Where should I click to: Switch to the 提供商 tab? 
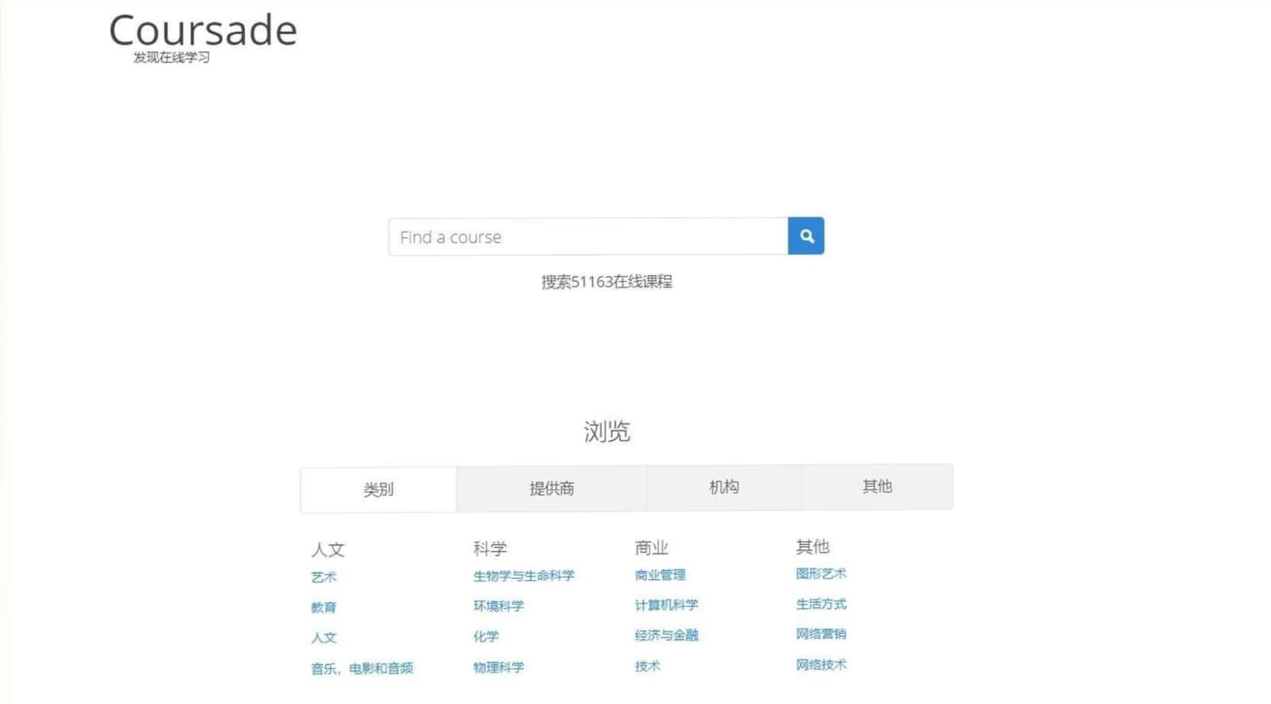(550, 488)
